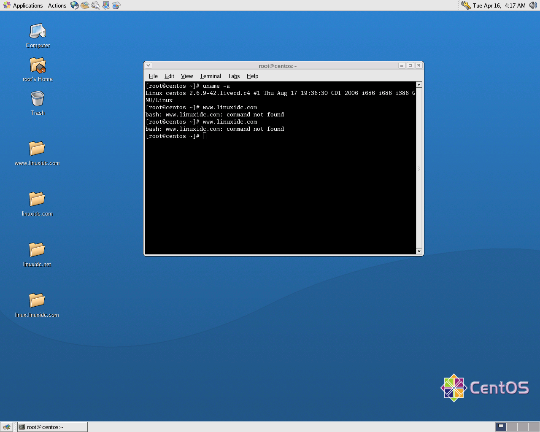Open the terminal Help menu
Image resolution: width=540 pixels, height=432 pixels.
[x=252, y=76]
